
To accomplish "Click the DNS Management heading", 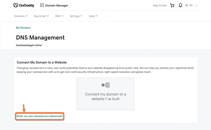I will (40, 37).
